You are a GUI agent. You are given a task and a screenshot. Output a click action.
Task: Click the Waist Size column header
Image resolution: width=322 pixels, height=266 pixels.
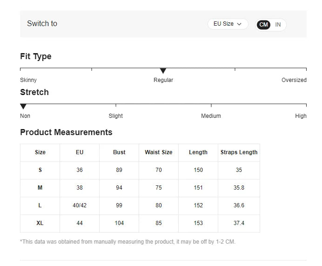(x=159, y=152)
